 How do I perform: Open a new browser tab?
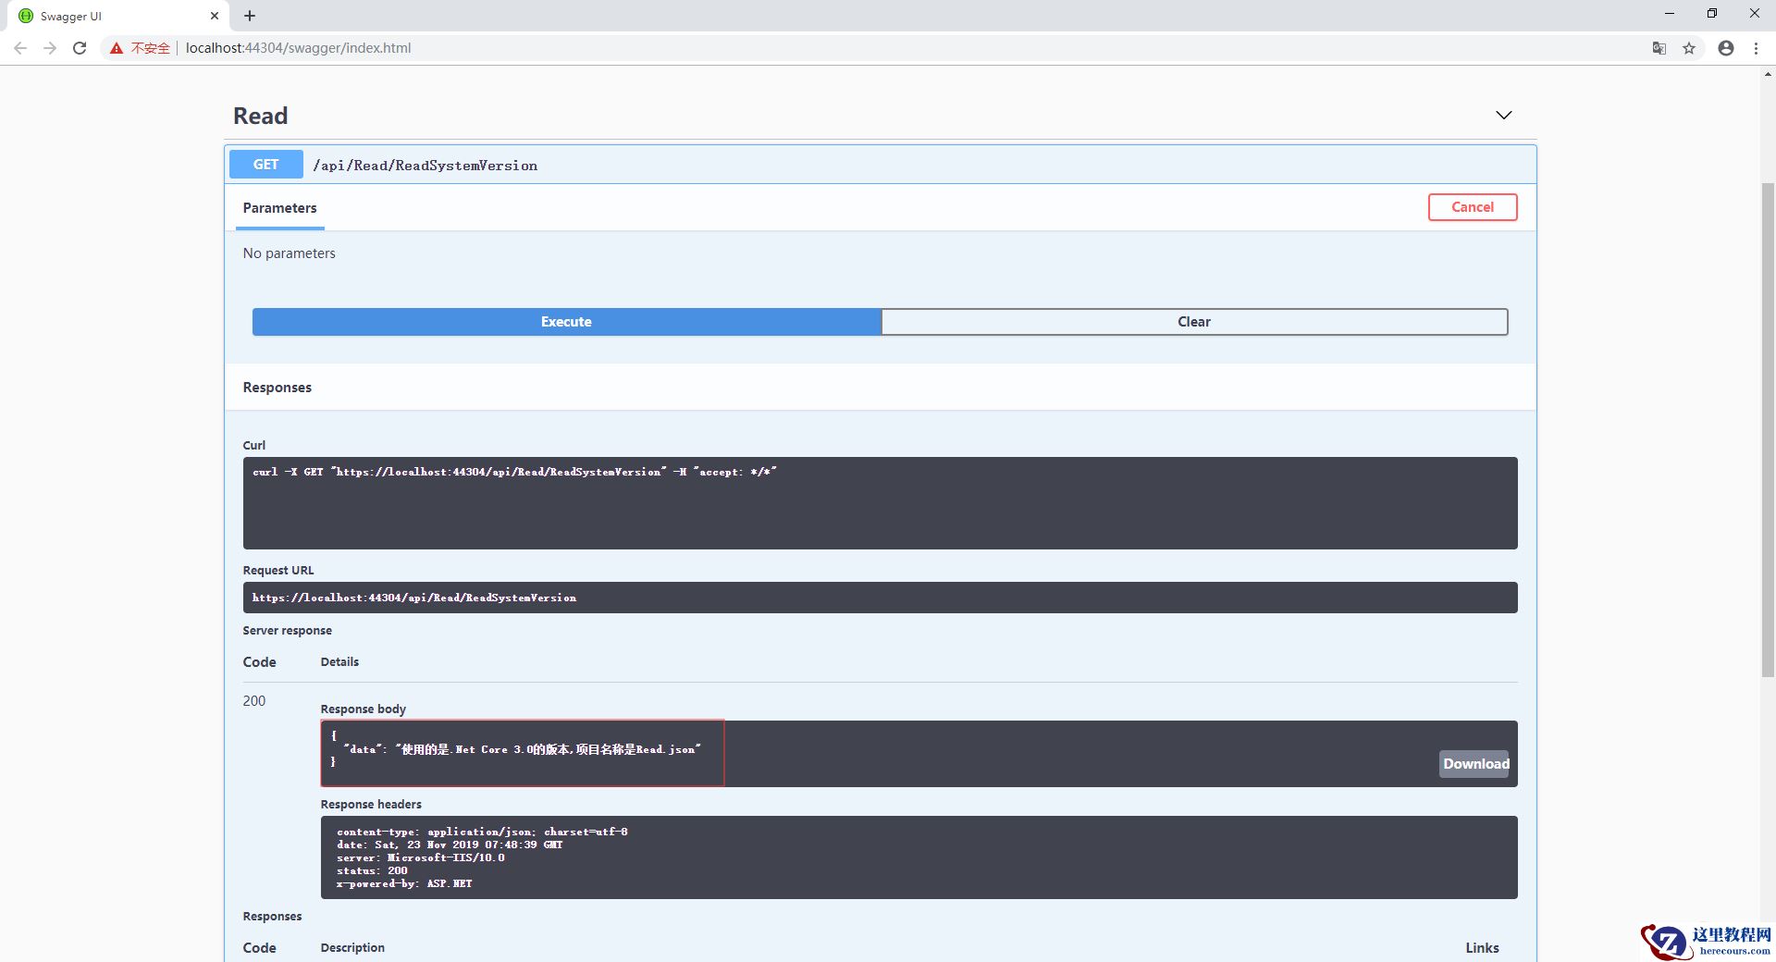[x=250, y=16]
